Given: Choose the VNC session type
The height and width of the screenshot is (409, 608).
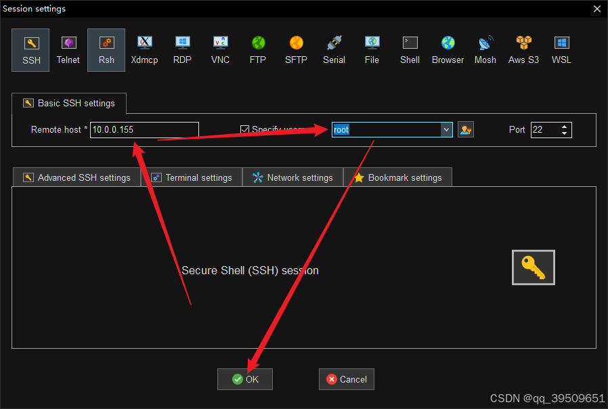Looking at the screenshot, I should pos(220,50).
